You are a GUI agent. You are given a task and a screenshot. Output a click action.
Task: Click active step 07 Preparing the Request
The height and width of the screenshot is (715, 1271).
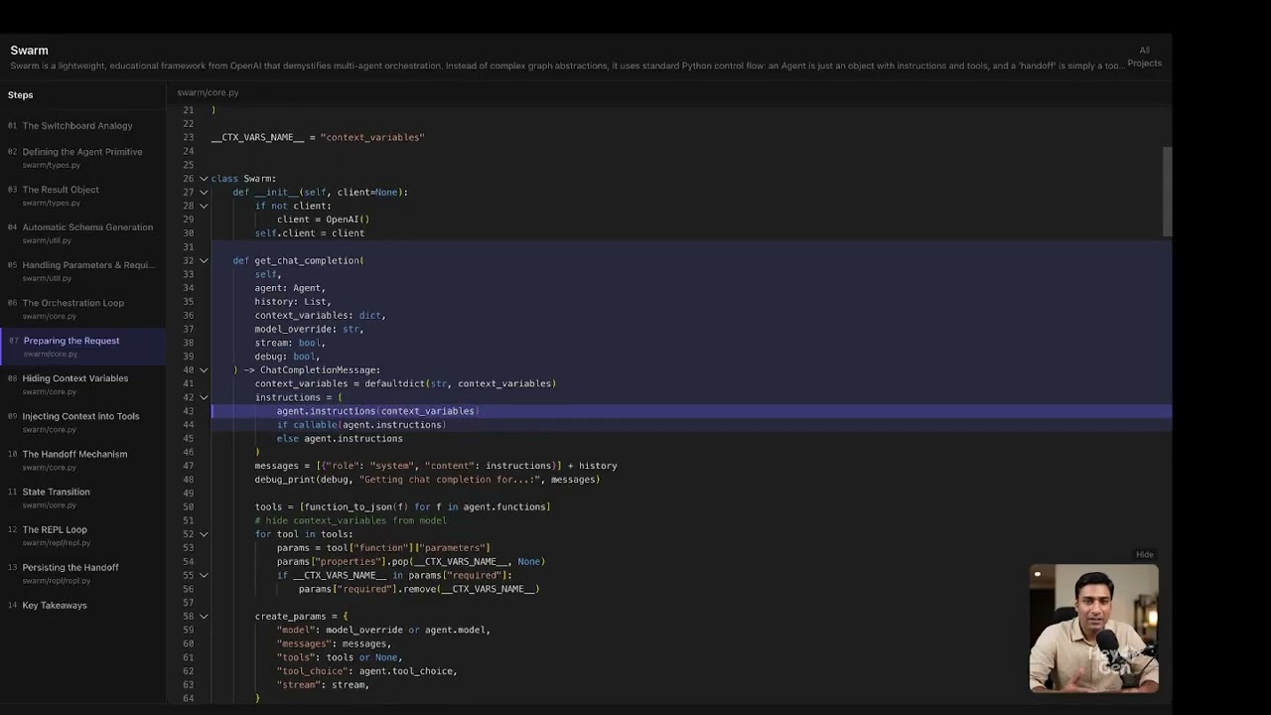[82, 346]
